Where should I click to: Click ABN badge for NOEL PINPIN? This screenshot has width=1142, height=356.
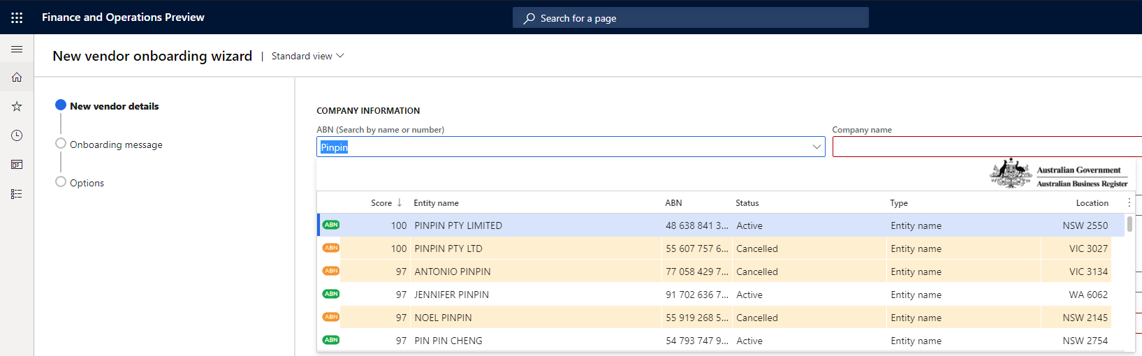coord(331,317)
